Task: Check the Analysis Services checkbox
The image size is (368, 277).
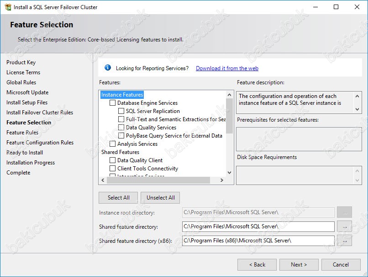Action: click(113, 144)
